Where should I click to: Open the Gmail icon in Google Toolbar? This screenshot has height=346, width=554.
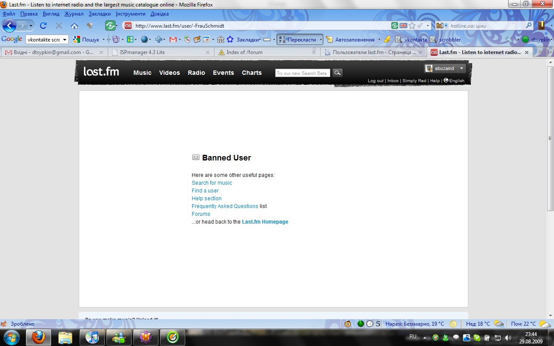pyautogui.click(x=173, y=39)
